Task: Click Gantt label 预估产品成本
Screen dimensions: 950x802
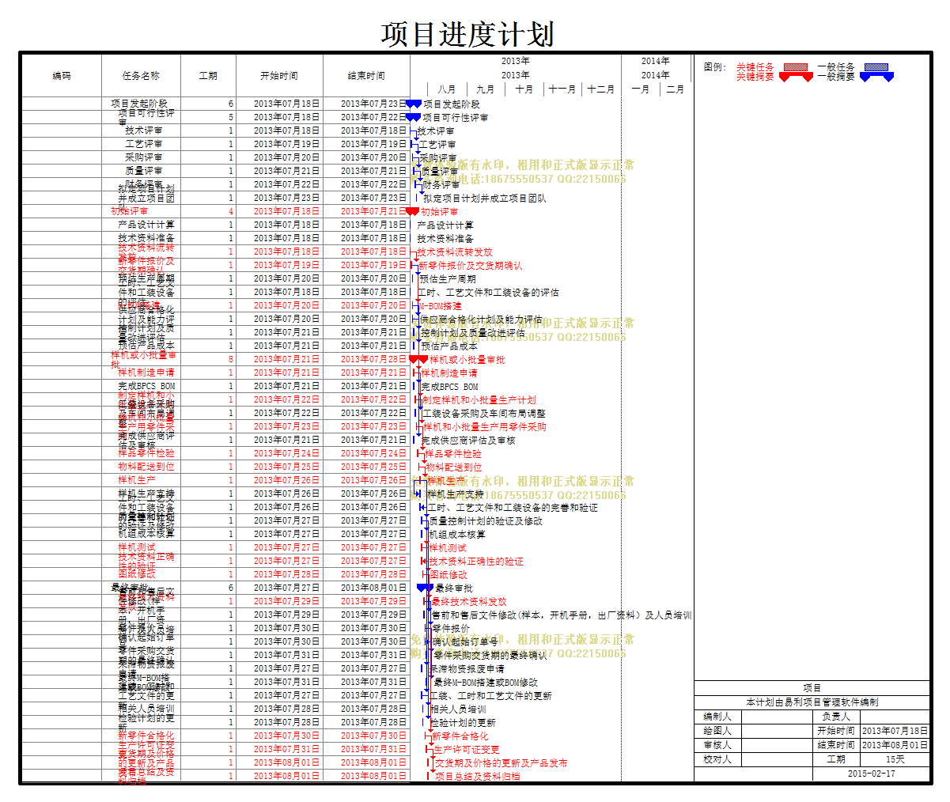Action: click(449, 346)
